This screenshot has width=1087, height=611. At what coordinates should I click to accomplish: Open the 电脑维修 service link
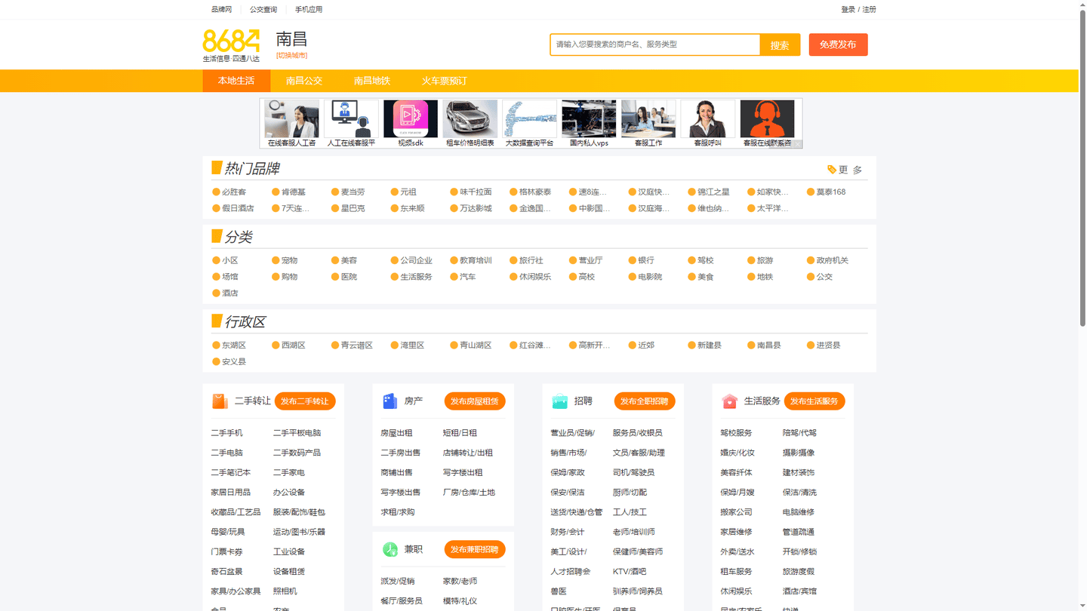799,512
